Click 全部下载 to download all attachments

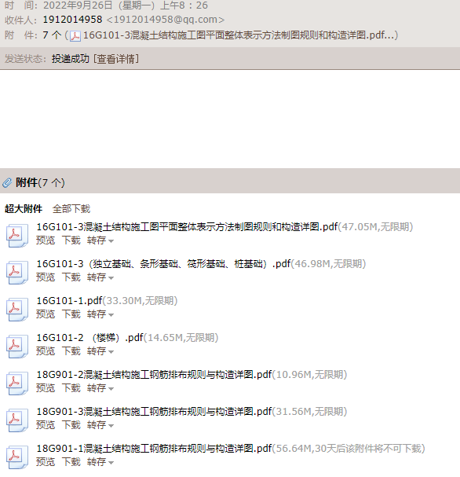71,209
